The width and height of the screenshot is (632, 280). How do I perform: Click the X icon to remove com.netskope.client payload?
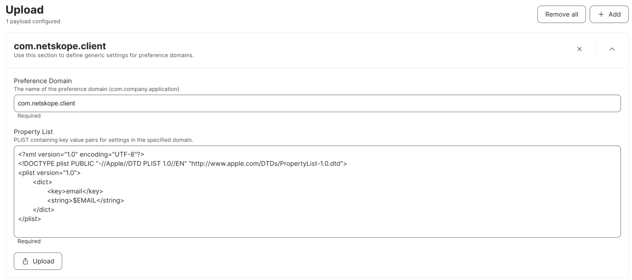(580, 49)
